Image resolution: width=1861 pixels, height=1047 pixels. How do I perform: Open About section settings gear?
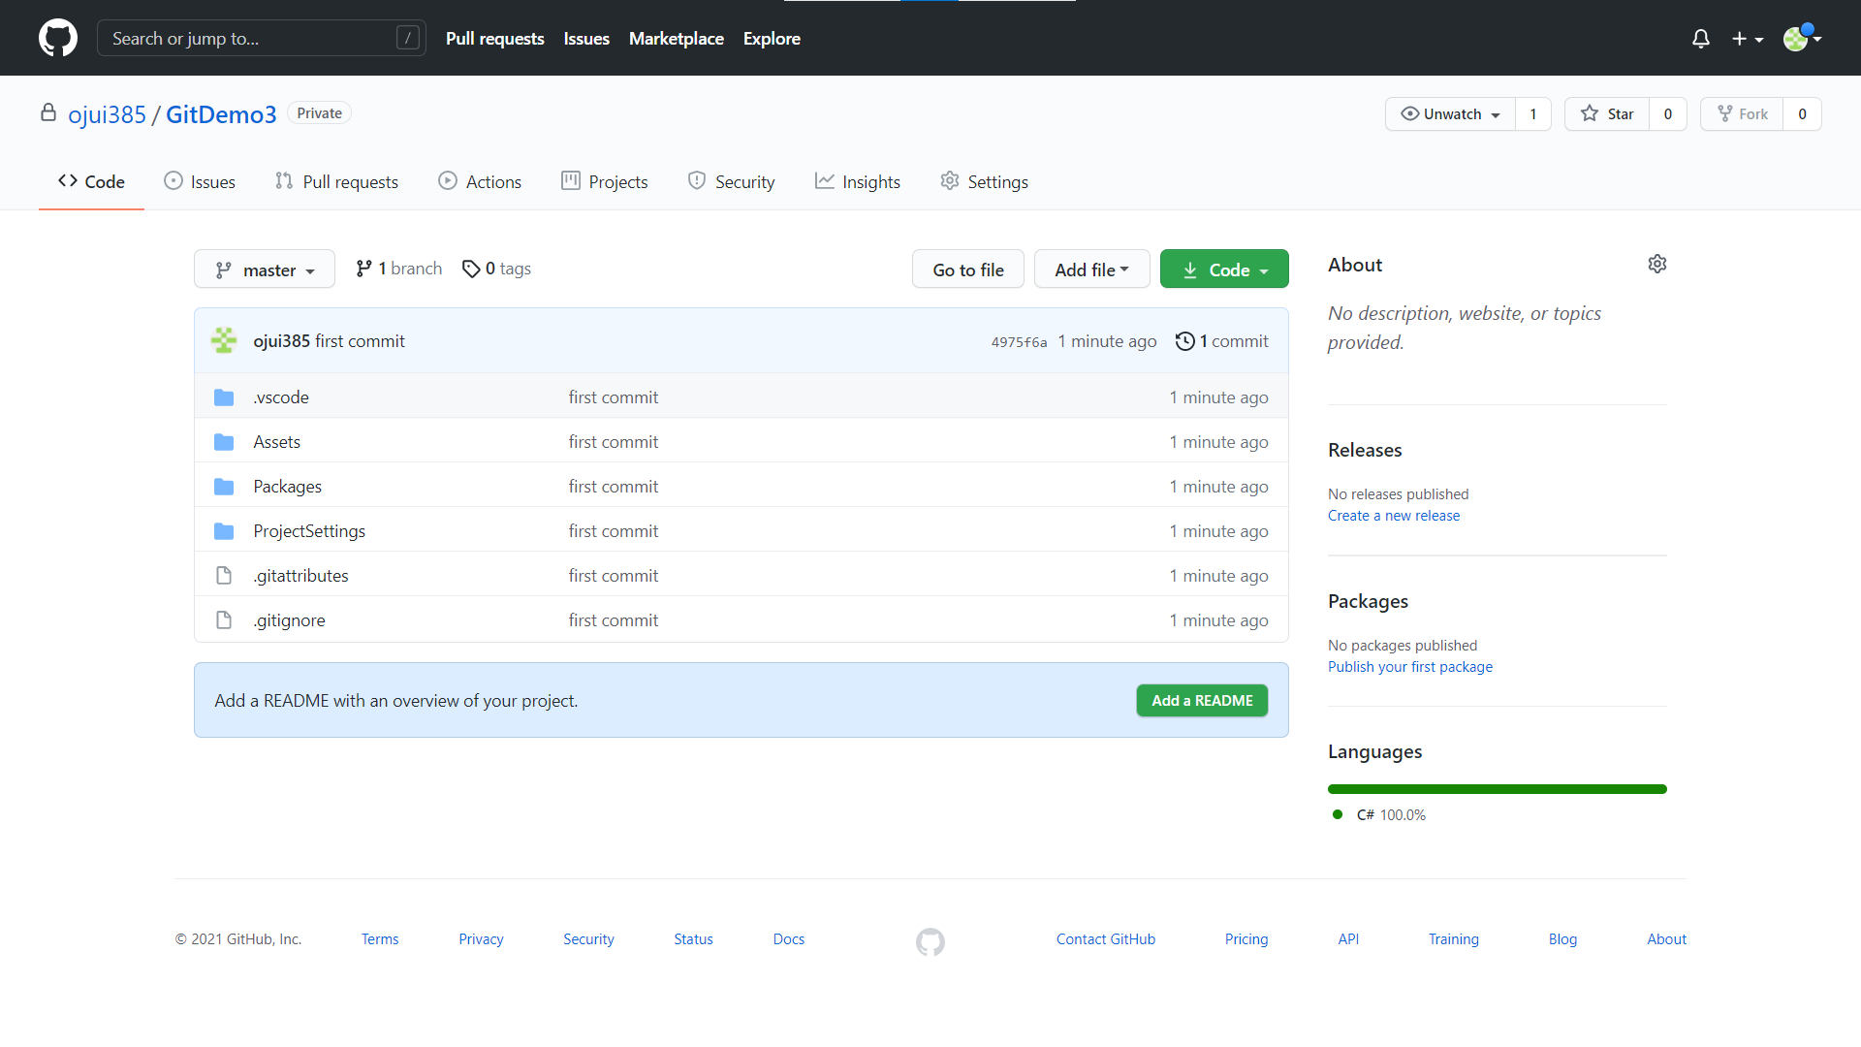[1656, 264]
